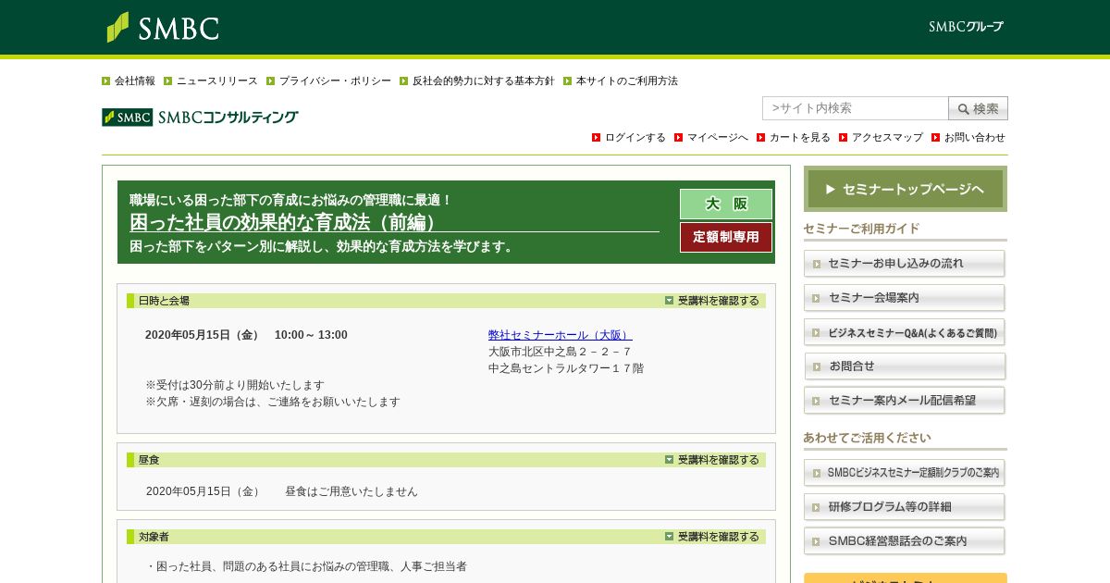The width and height of the screenshot is (1110, 583).
Task: Click the date text 2020年05月15日（金） 10:00～13:00
Action: 246,335
